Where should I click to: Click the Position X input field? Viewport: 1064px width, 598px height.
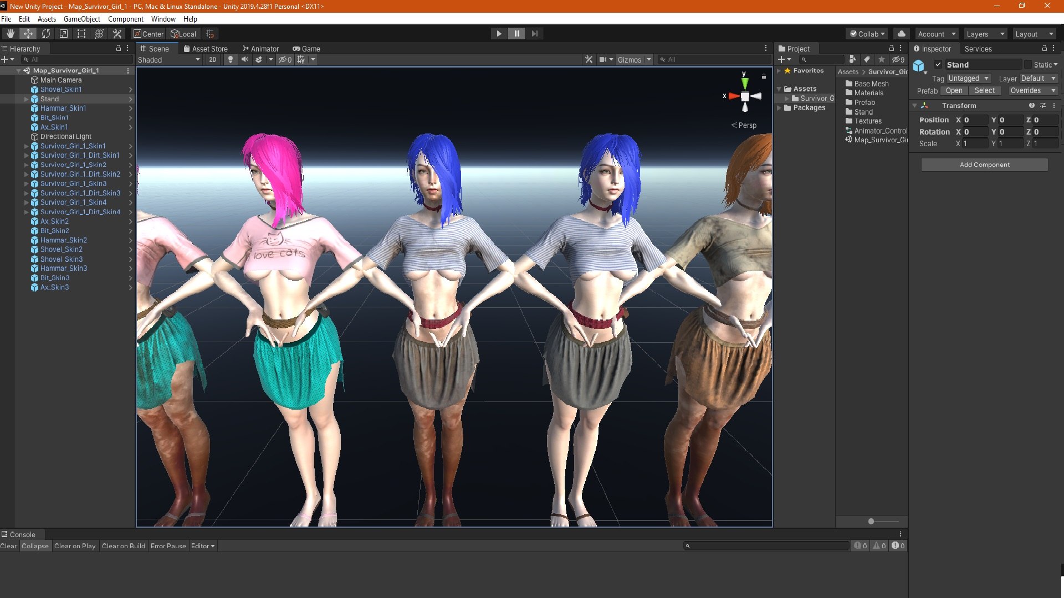click(975, 120)
